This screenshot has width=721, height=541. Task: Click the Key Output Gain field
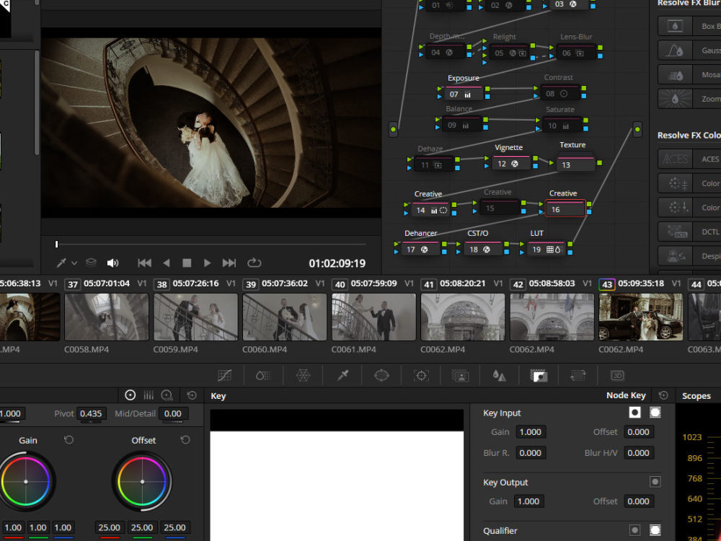point(528,501)
